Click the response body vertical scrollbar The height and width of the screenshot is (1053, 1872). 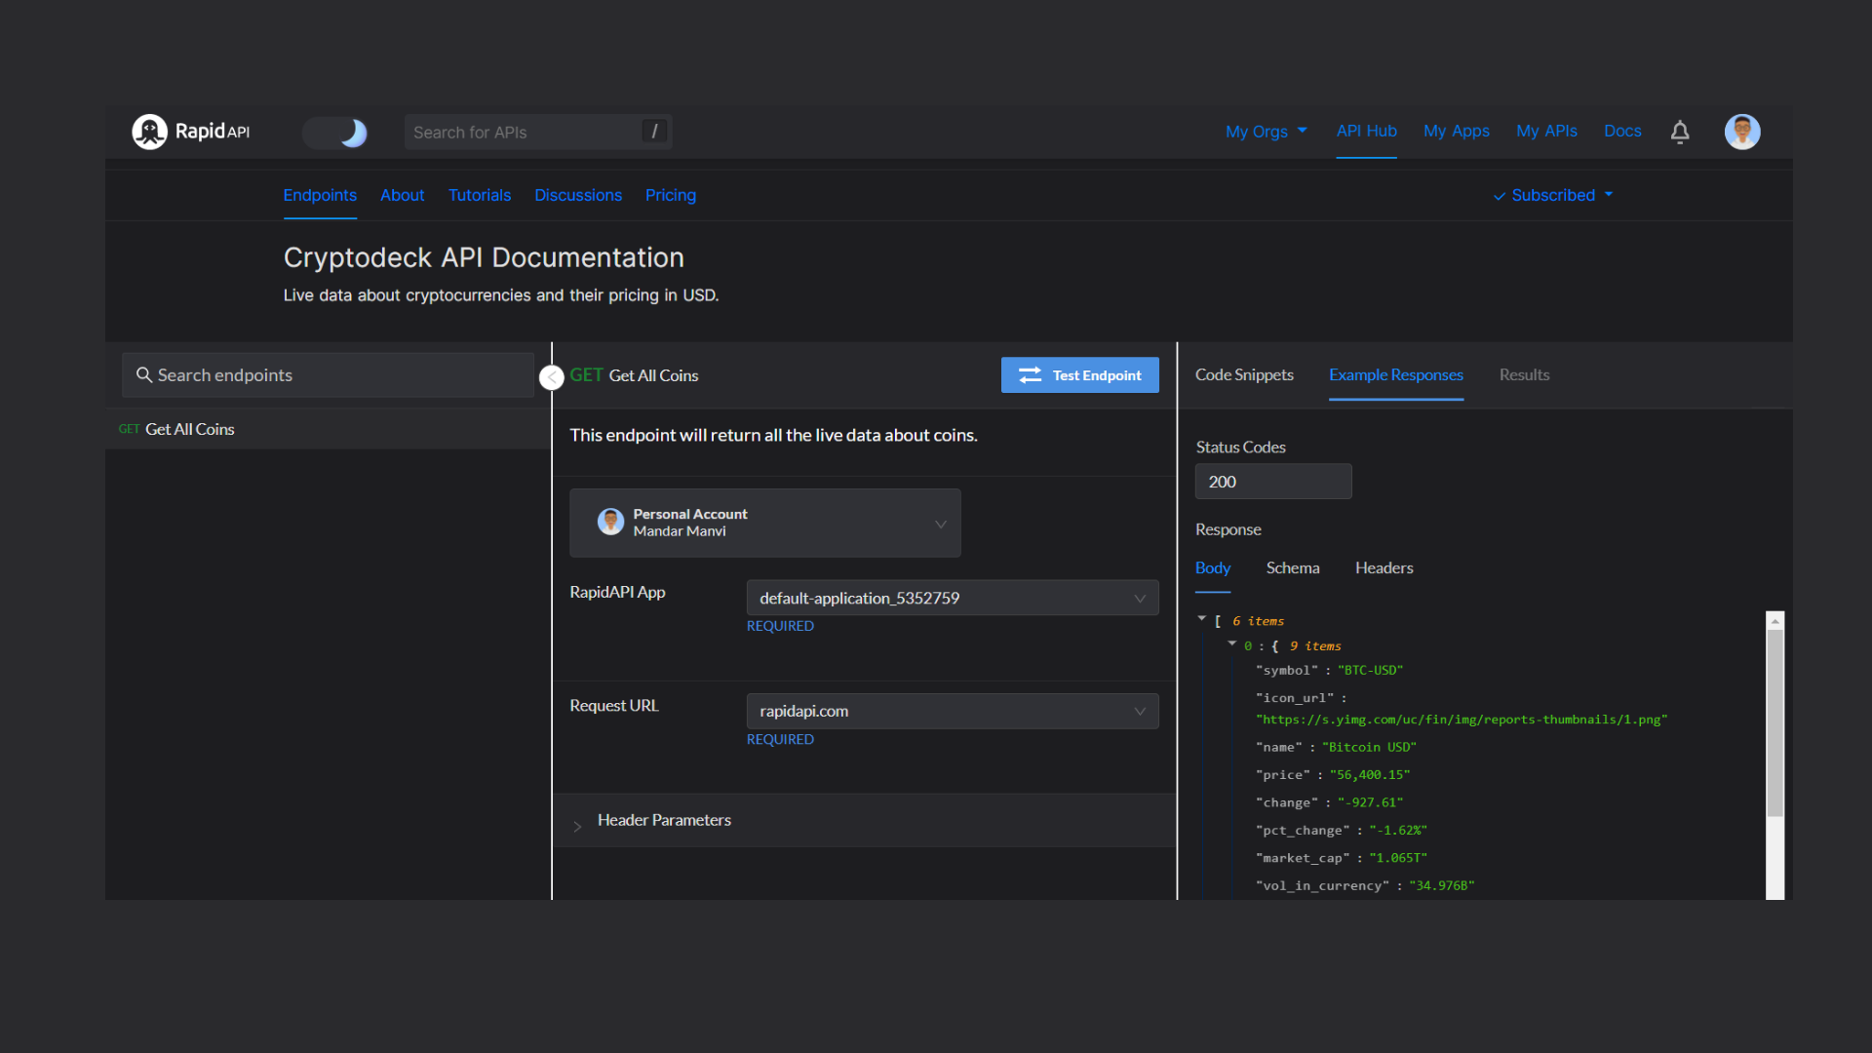pyautogui.click(x=1774, y=721)
